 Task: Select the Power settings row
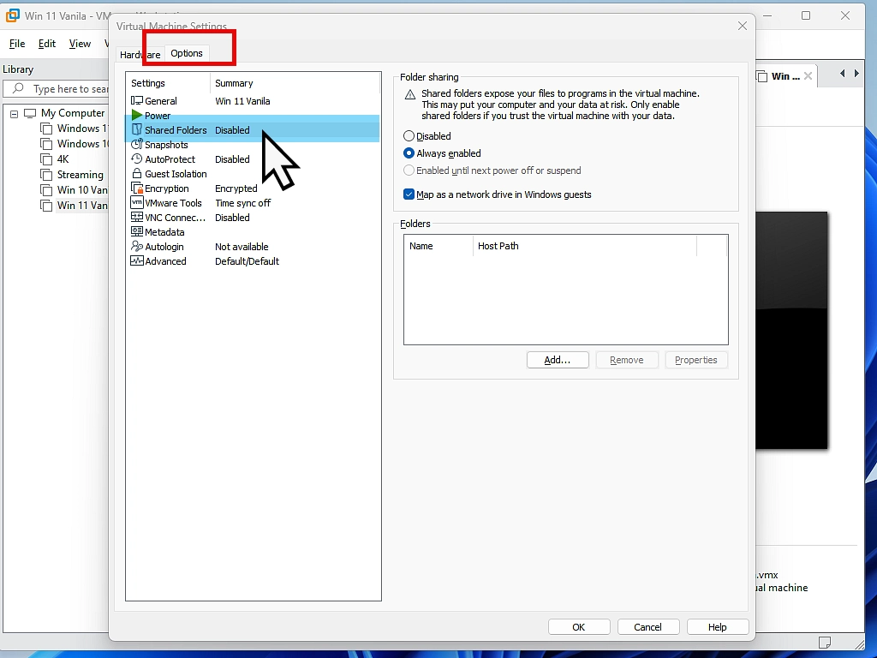[253, 116]
